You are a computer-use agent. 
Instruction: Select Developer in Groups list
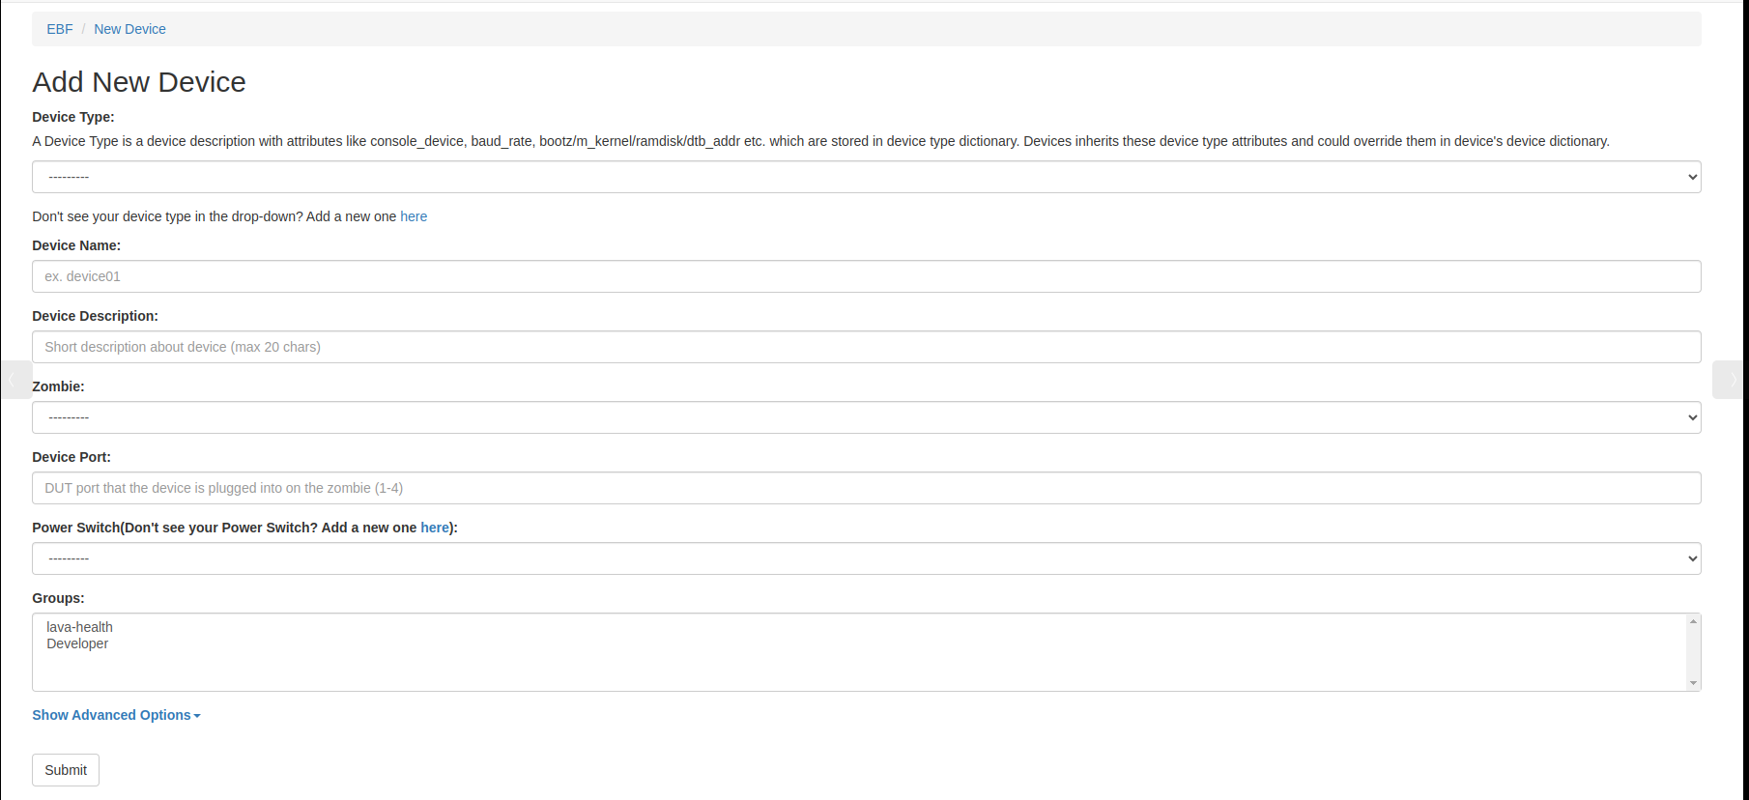point(77,643)
